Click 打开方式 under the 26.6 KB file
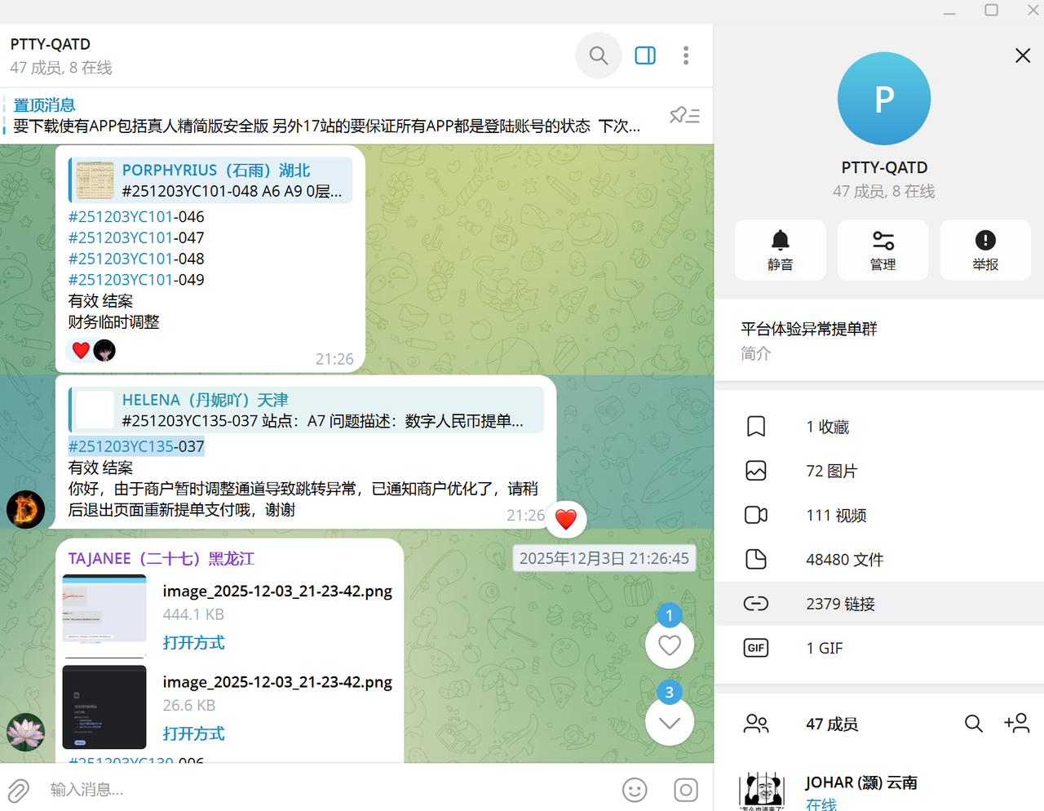The image size is (1044, 811). [193, 733]
